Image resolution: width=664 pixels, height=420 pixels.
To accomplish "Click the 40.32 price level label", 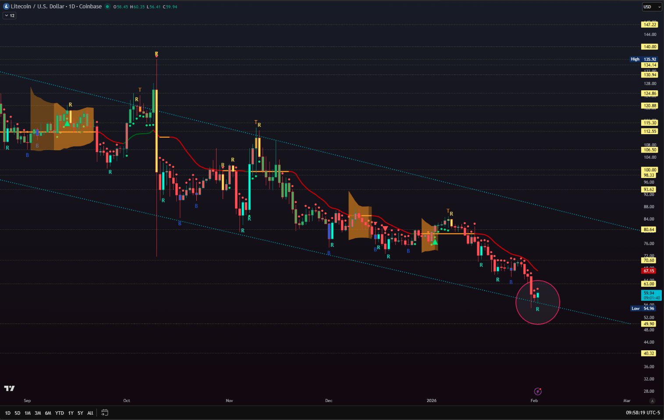I will pyautogui.click(x=649, y=353).
